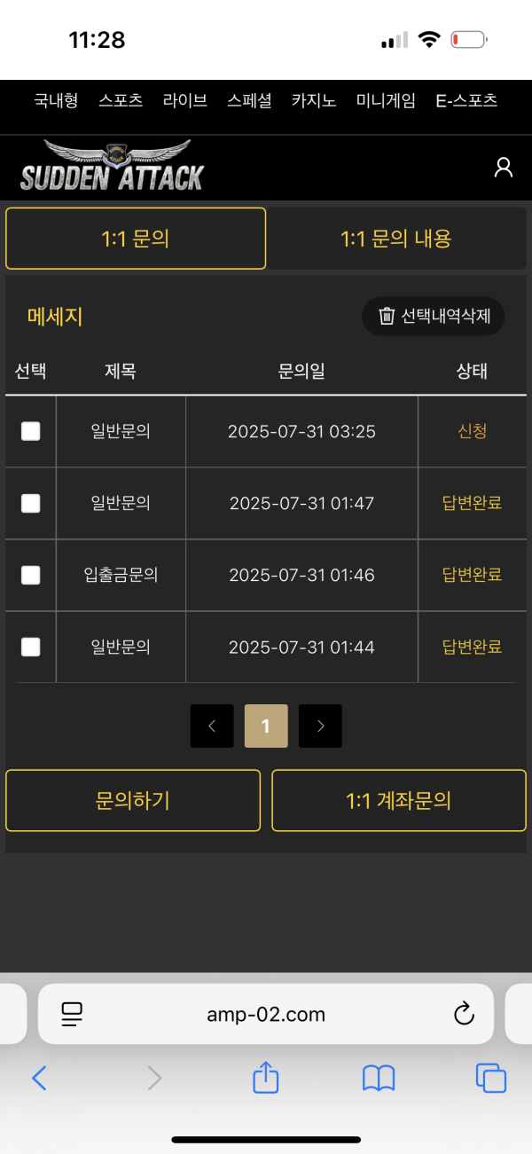Click the 신청 status link
This screenshot has height=1154, width=532.
(x=473, y=431)
